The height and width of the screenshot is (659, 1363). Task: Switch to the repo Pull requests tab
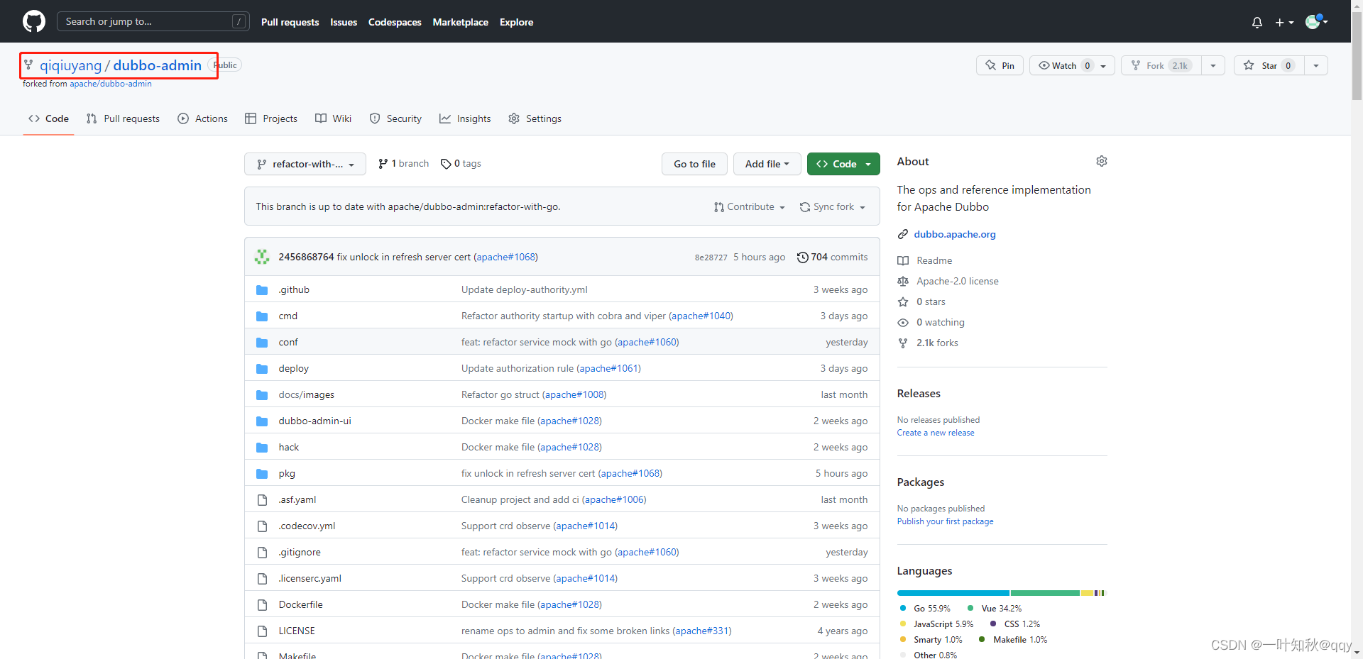[x=123, y=118]
